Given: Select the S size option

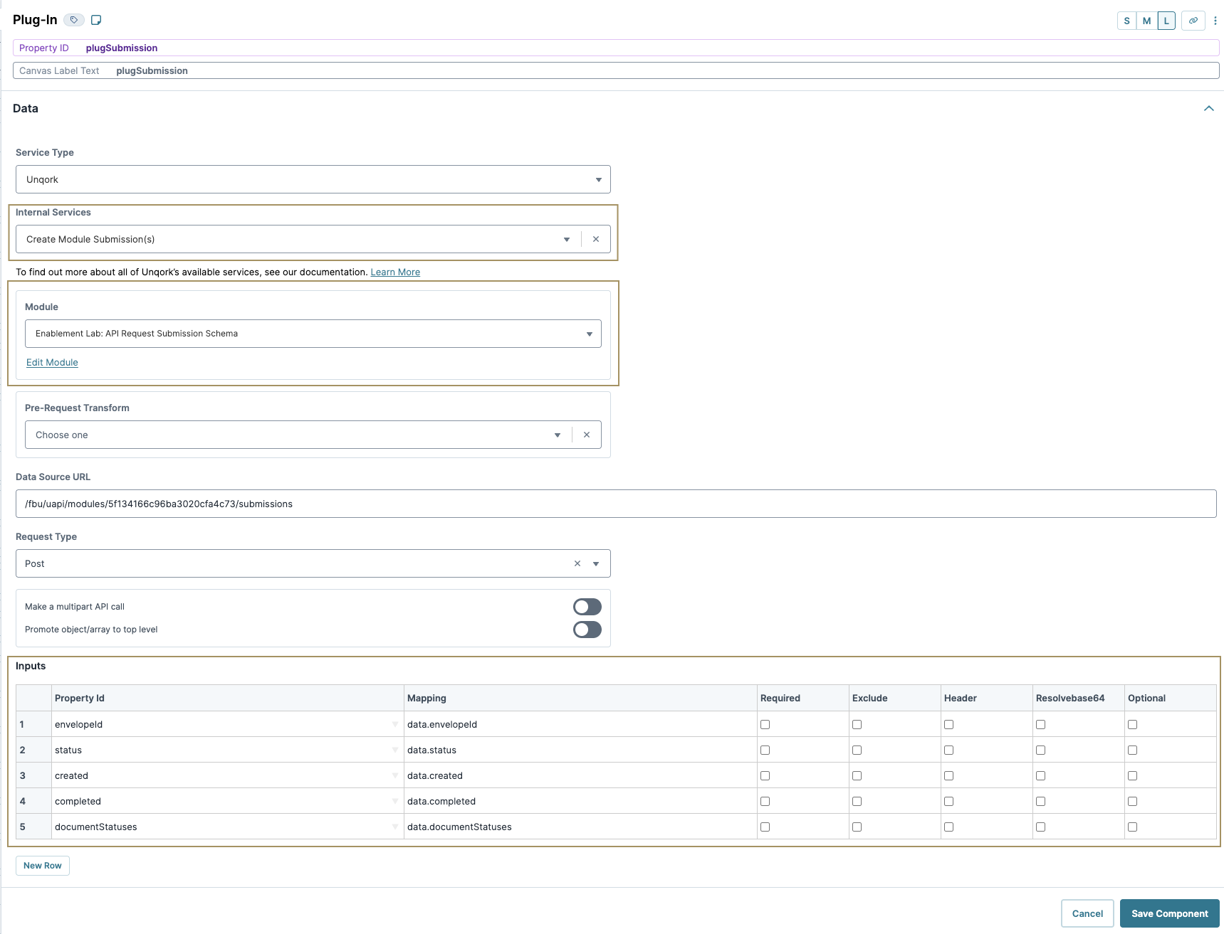Looking at the screenshot, I should [x=1126, y=21].
